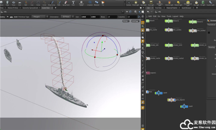The width and height of the screenshot is (216, 130).
Task: Create an Environment Light from the shelf
Action: click(188, 3)
